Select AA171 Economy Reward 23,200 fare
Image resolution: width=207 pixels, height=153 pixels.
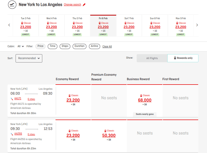(x=73, y=100)
